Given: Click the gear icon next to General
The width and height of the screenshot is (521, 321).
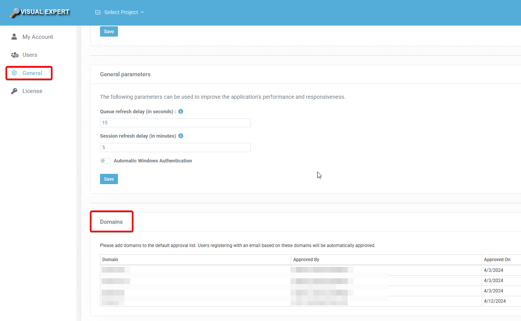Looking at the screenshot, I should click(15, 73).
